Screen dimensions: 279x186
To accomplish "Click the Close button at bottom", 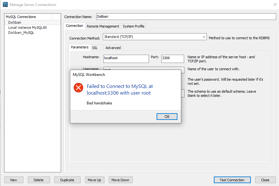I will point(265,180).
